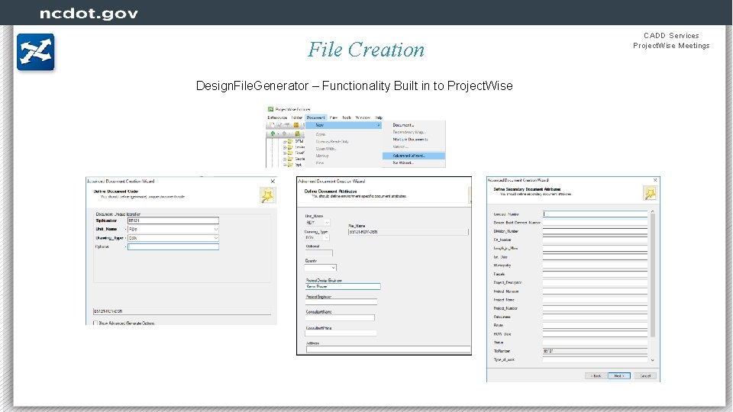Click the Project Design Engineer field

click(343, 286)
